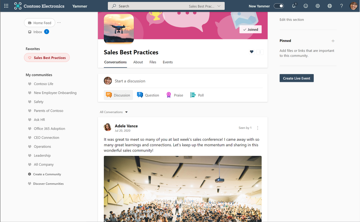360x222 pixels.
Task: Toggle the New Yammer switch
Action: click(279, 6)
